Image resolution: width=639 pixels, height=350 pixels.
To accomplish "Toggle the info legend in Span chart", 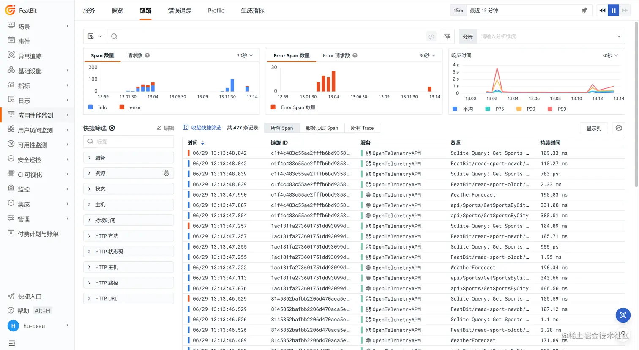I will 98,107.
